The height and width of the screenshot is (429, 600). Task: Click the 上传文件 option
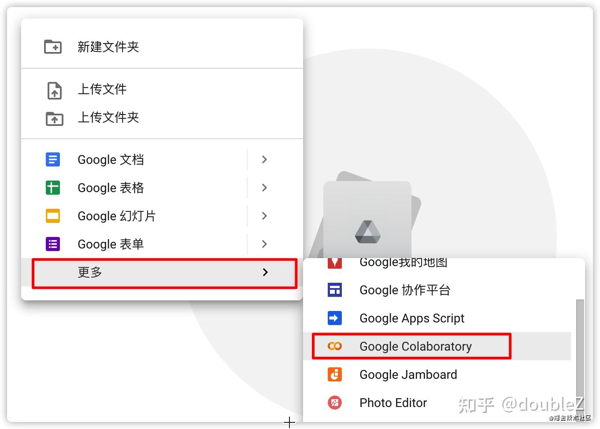(102, 89)
